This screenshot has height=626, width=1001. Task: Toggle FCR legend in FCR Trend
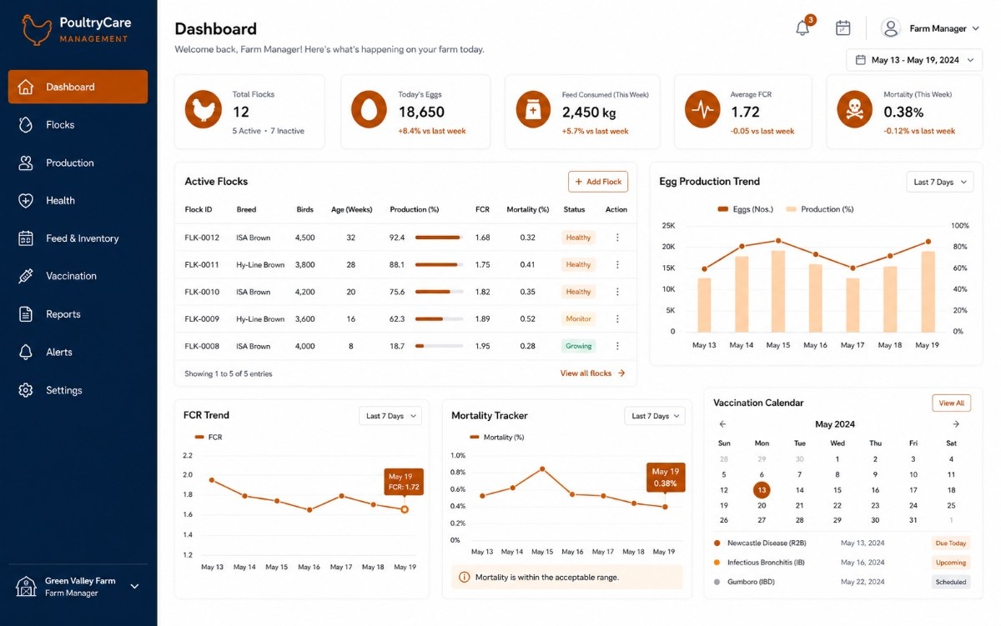click(208, 437)
